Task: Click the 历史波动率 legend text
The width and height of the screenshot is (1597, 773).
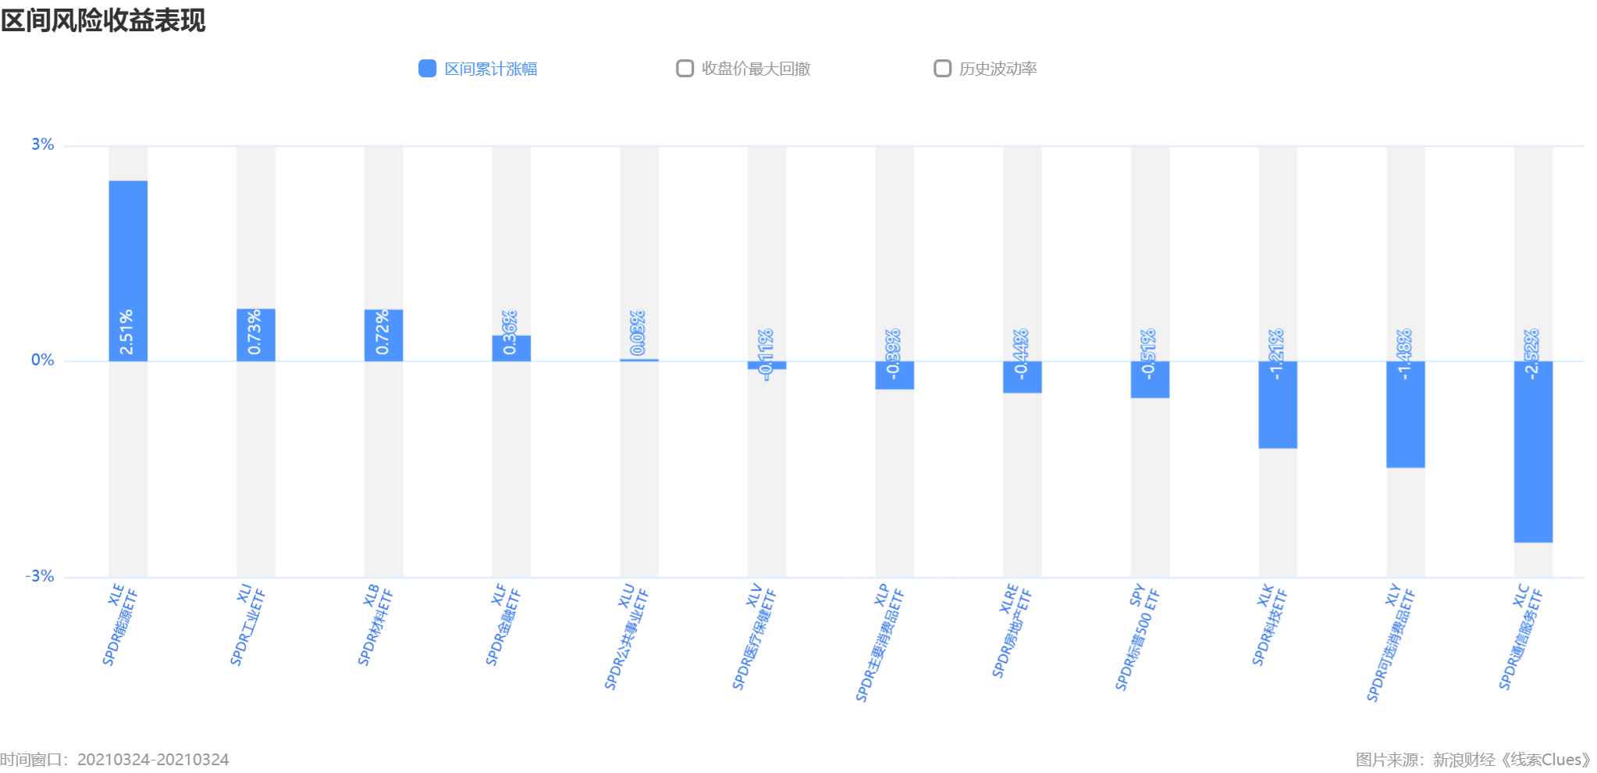Action: click(x=998, y=69)
